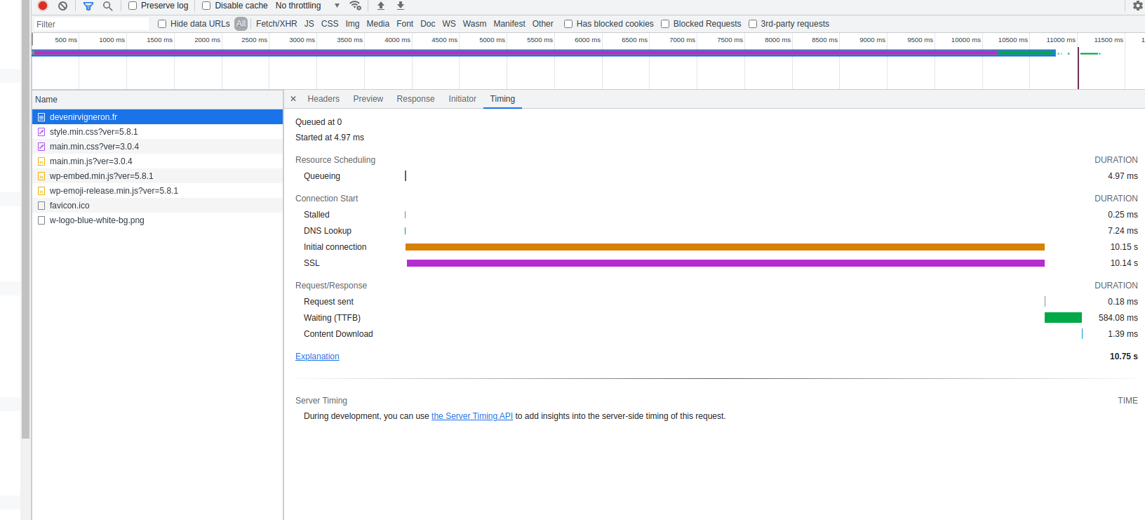Viewport: 1145px width, 520px height.
Task: Close the request details pane
Action: [293, 99]
